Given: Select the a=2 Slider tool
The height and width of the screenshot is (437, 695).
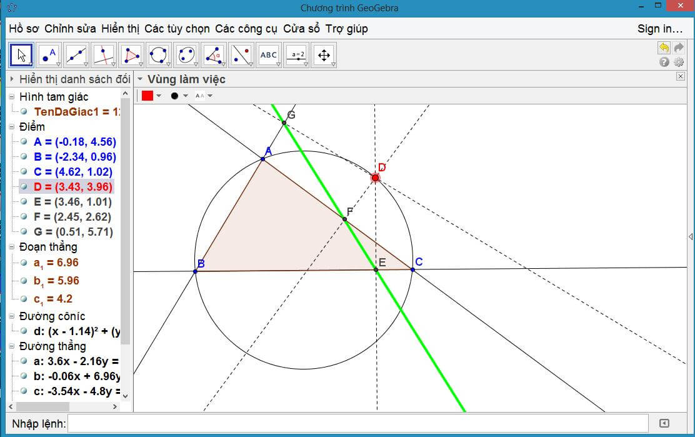Looking at the screenshot, I should 296,55.
